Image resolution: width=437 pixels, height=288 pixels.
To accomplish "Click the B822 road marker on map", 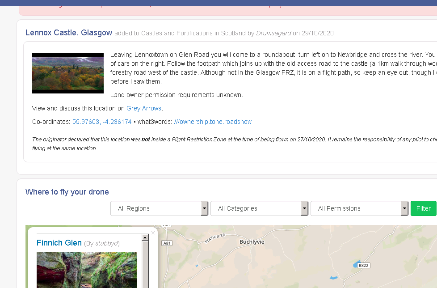I will pos(363,266).
